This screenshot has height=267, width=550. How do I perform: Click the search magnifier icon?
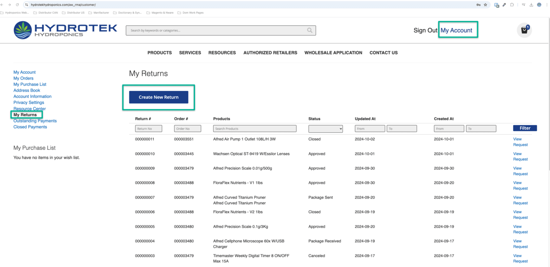pyautogui.click(x=309, y=30)
